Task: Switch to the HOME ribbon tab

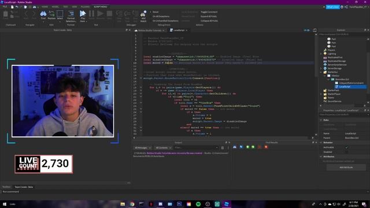Action: point(45,7)
